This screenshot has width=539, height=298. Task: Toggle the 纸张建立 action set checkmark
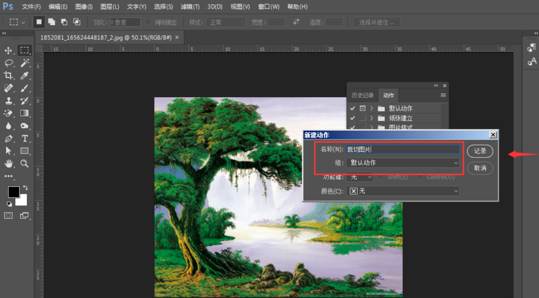point(352,118)
